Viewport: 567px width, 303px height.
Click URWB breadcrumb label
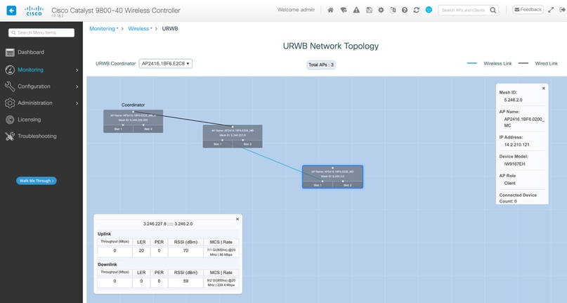point(170,29)
